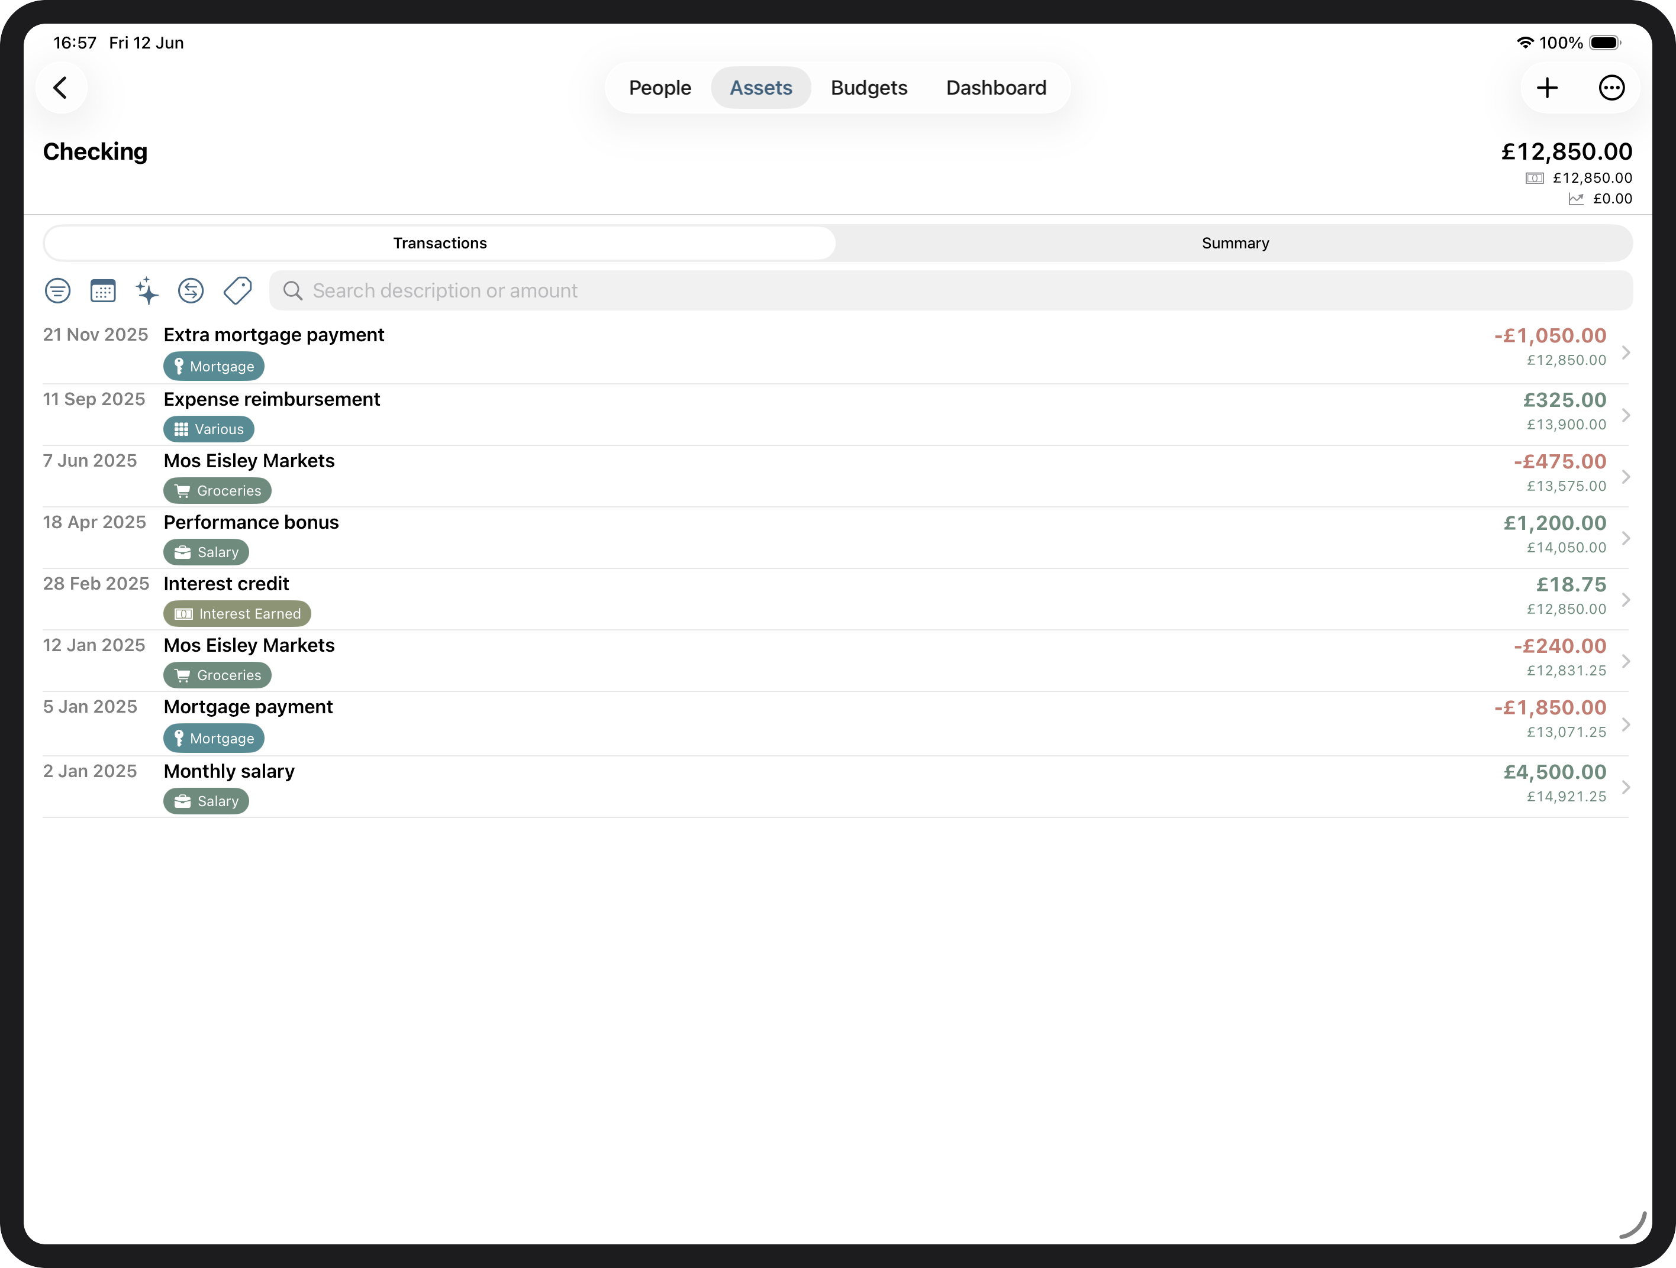The width and height of the screenshot is (1676, 1268).
Task: Click the Checking account title
Action: [95, 151]
